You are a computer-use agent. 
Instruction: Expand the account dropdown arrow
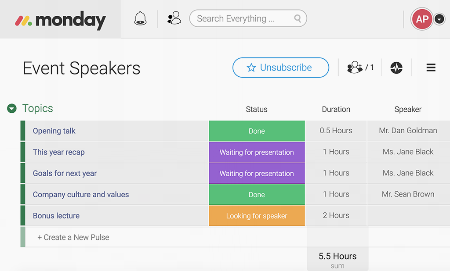439,19
